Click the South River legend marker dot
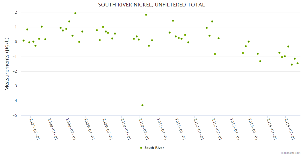 click(141, 148)
